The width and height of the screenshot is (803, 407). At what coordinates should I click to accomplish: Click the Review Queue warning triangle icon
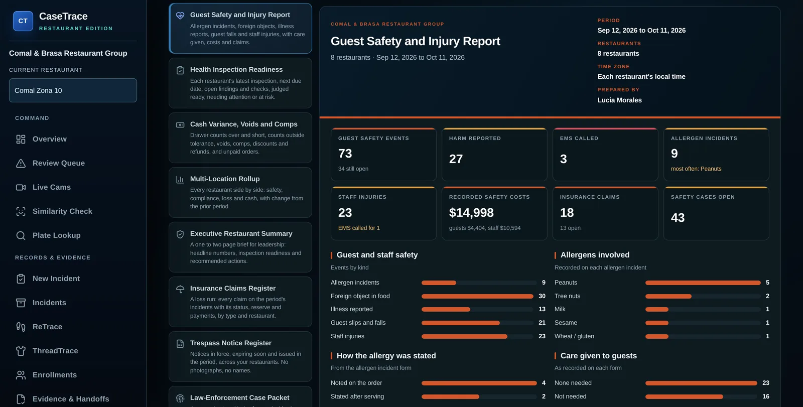[21, 163]
